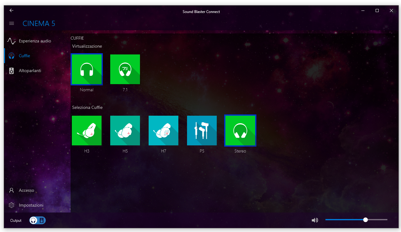Click the Esperienza audio waveform icon
The height and width of the screenshot is (232, 401).
[11, 41]
